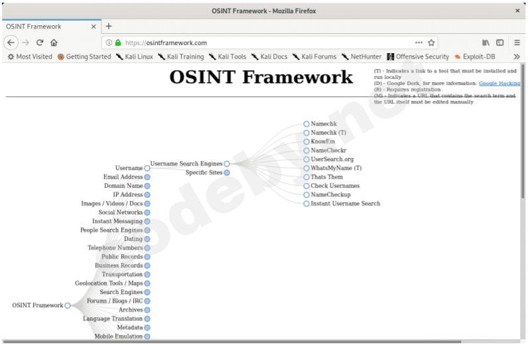Open the Firefox hamburger menu
The width and height of the screenshot is (528, 345).
[x=517, y=42]
